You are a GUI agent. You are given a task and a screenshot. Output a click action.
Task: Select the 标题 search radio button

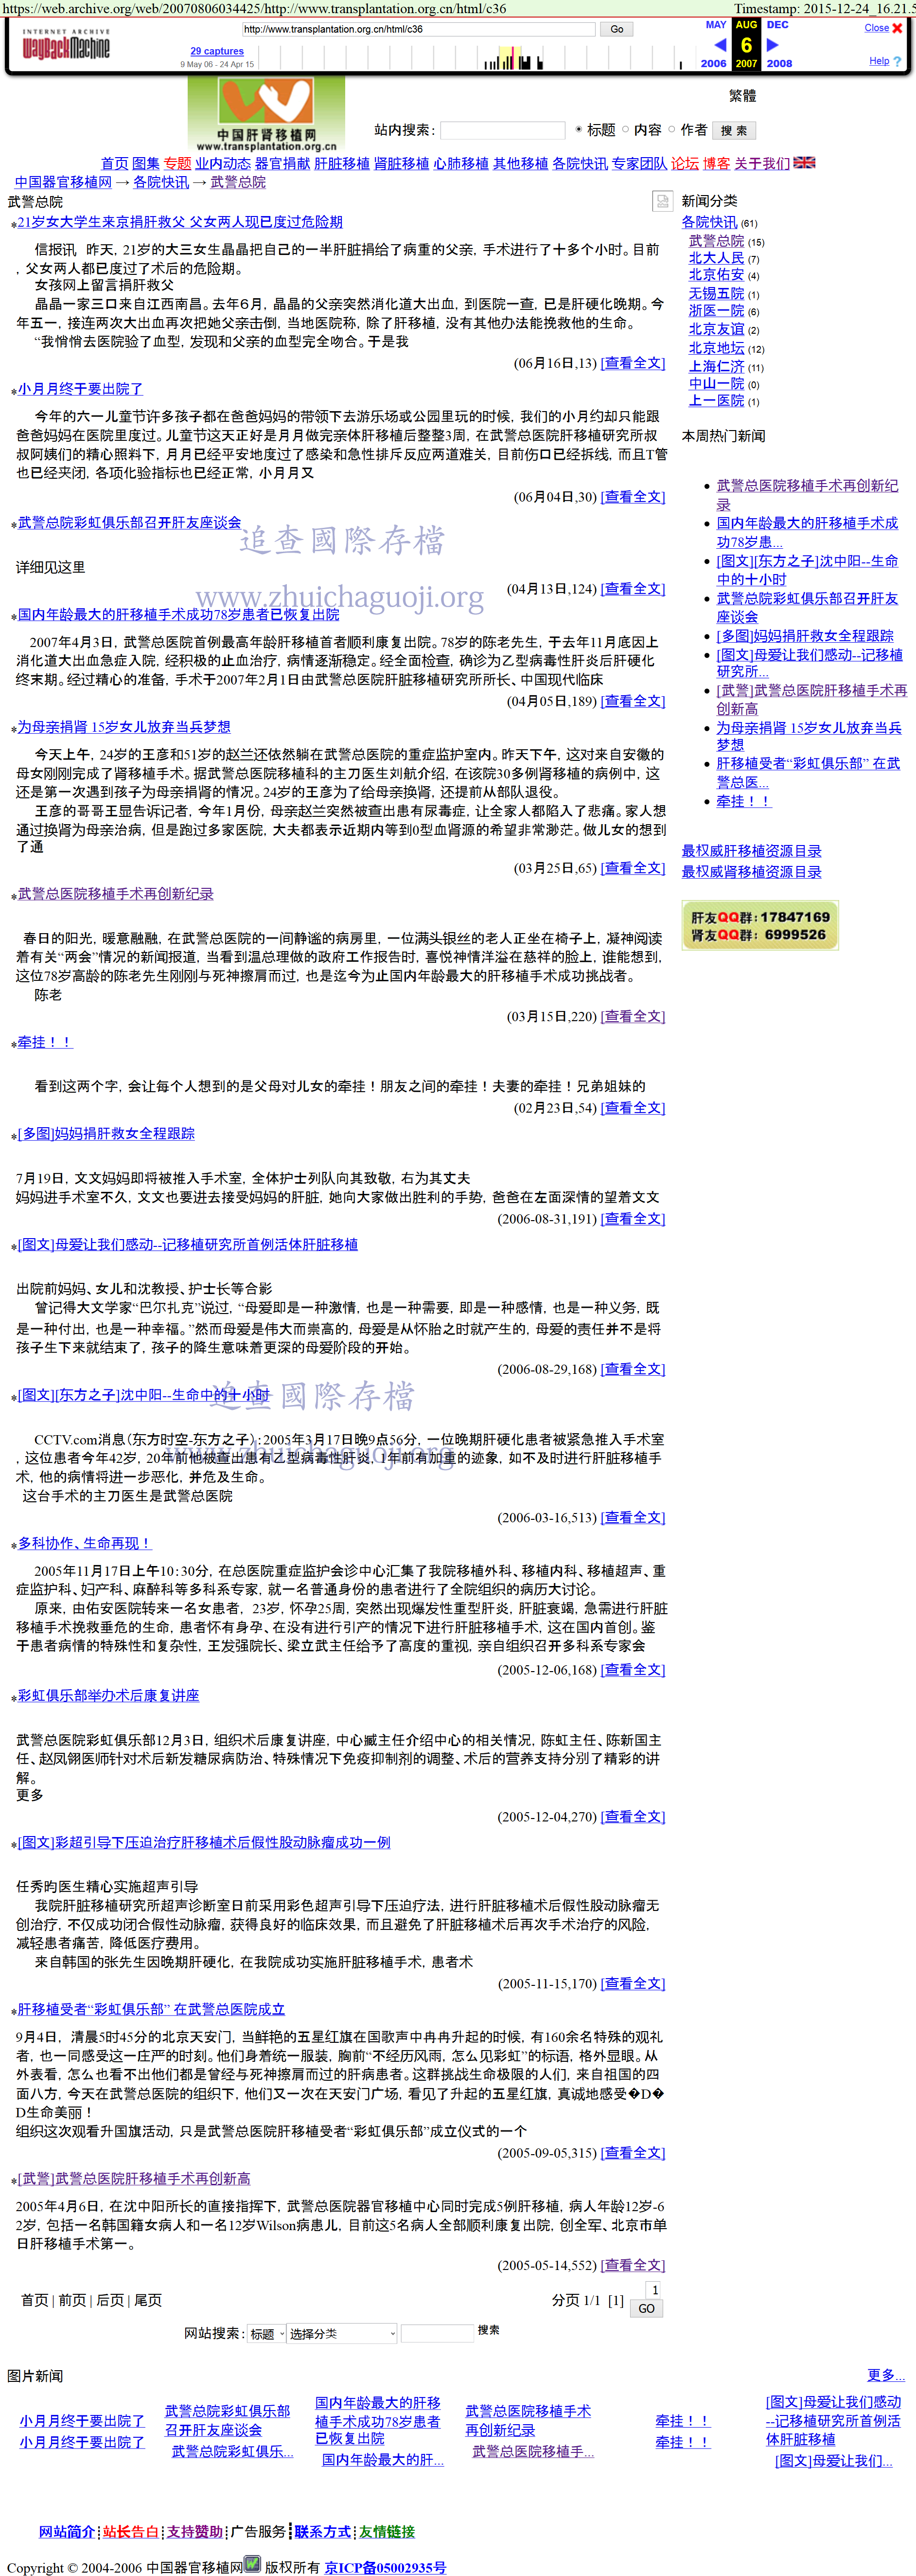(579, 130)
